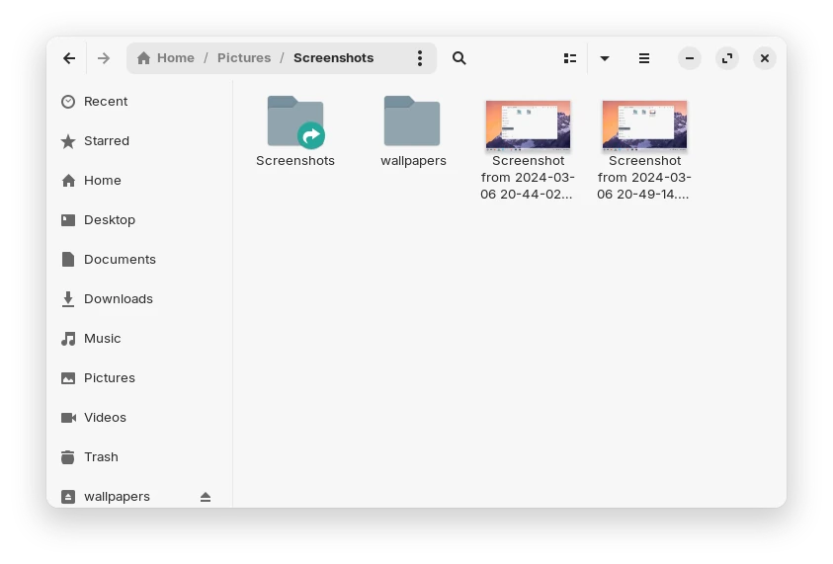Screen dimensions: 833x564
Task: Go forward with the right arrow button
Action: [104, 58]
